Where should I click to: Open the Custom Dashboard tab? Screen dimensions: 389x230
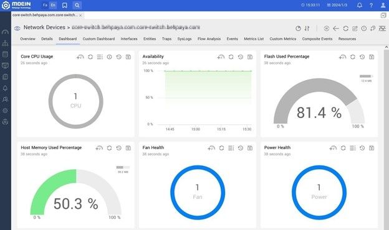pyautogui.click(x=98, y=39)
